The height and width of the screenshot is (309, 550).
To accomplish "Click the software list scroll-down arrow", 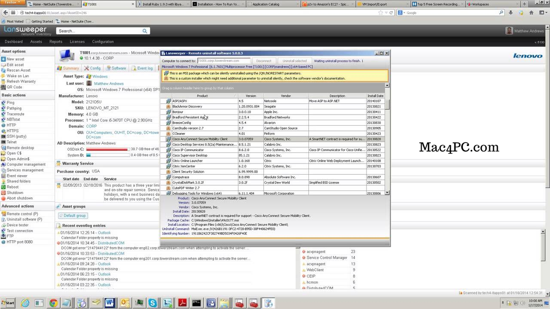I will pos(387,193).
